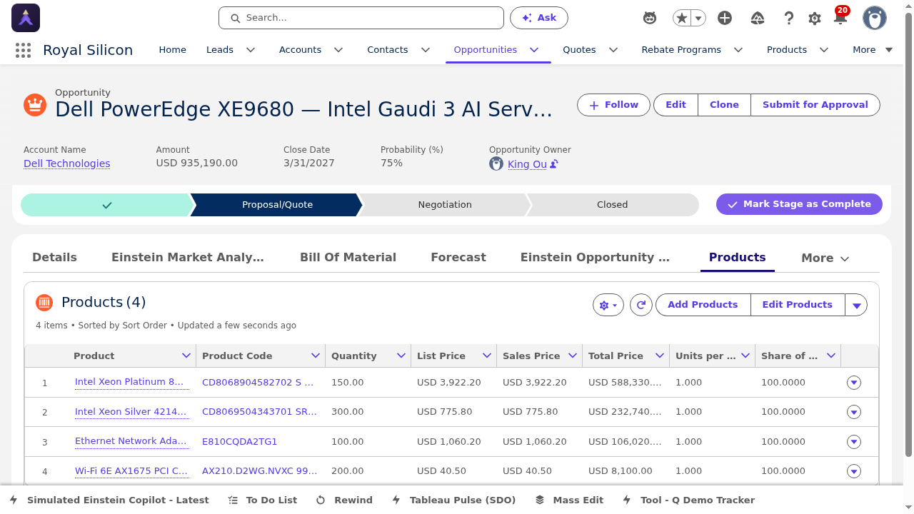Open the King Ou owner link

[527, 164]
